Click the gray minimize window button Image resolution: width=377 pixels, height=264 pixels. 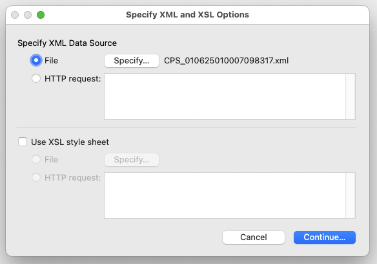(28, 15)
